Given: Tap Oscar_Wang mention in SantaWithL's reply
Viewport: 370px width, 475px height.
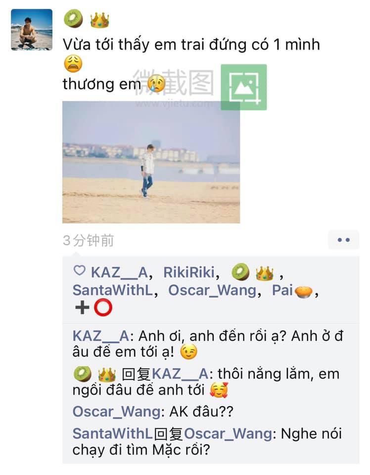Looking at the screenshot, I should coord(229,434).
